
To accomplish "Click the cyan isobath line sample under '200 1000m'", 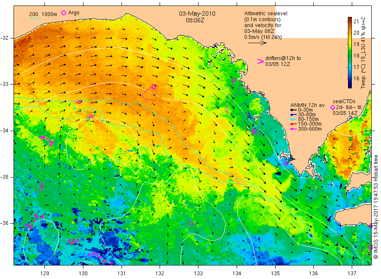I will [36, 18].
